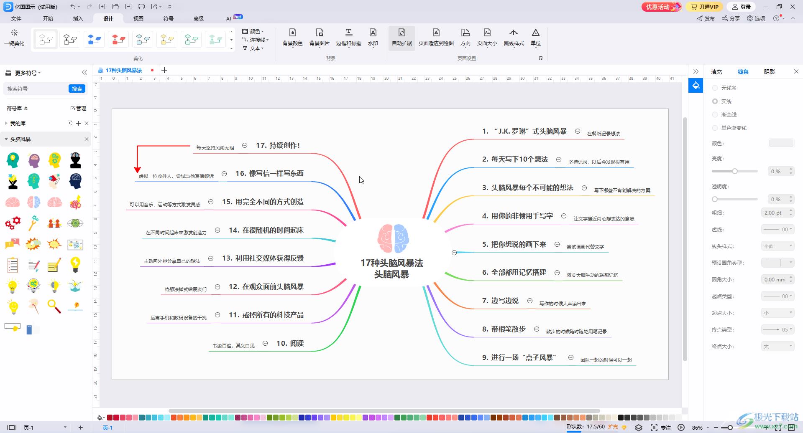
Task: Click the Manage (管理) symbol library button
Action: pos(78,108)
